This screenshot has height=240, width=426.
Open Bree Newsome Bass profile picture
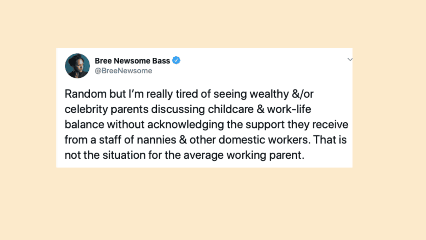click(x=77, y=66)
